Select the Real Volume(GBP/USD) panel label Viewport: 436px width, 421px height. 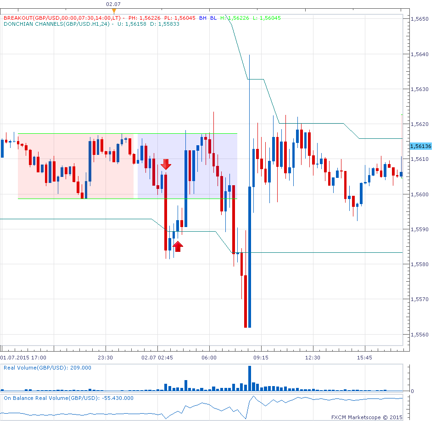(36, 368)
